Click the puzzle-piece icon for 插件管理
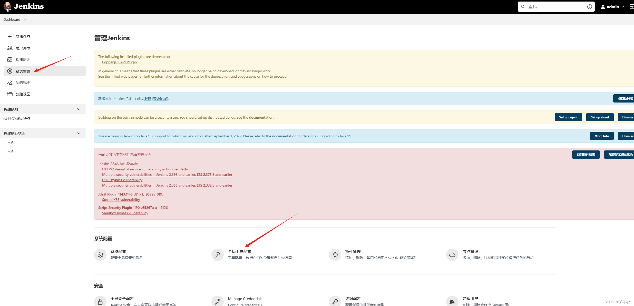634x306 pixels. click(335, 255)
